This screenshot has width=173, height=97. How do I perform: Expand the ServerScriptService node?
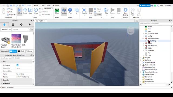coord(141,72)
